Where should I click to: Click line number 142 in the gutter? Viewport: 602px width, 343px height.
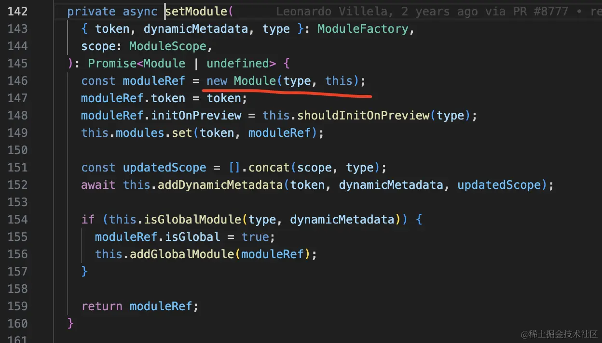17,12
